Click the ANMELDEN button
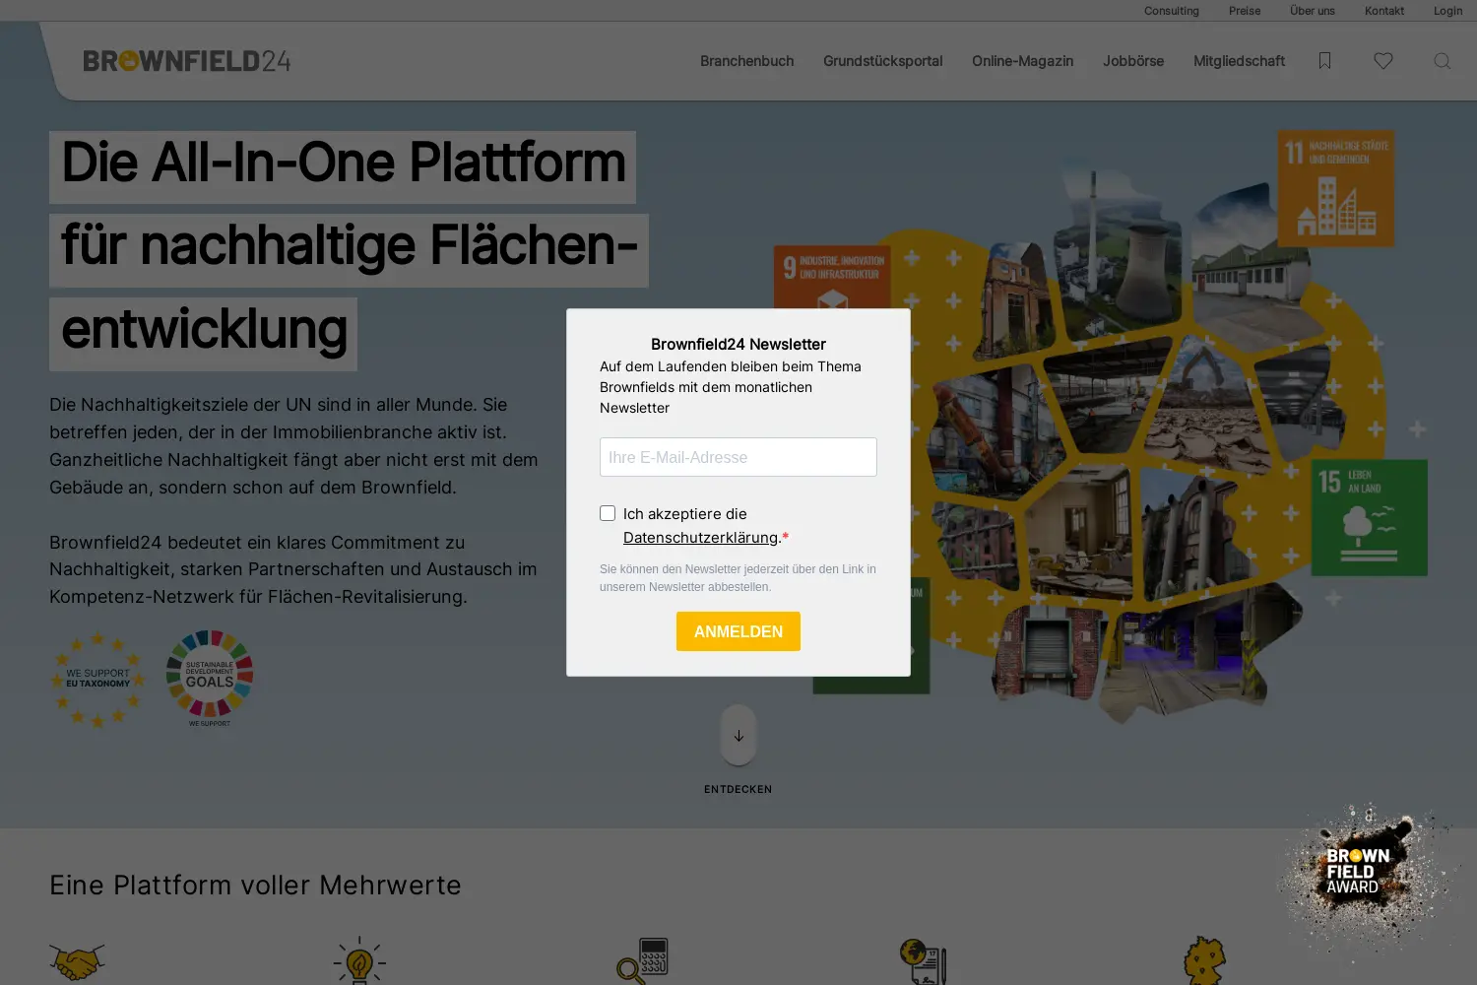The image size is (1477, 985). (738, 631)
